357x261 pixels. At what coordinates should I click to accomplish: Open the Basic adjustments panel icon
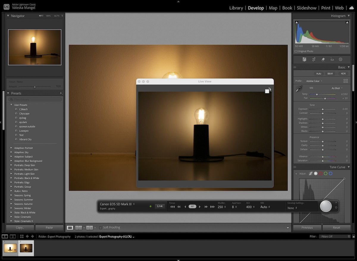[x=304, y=59]
